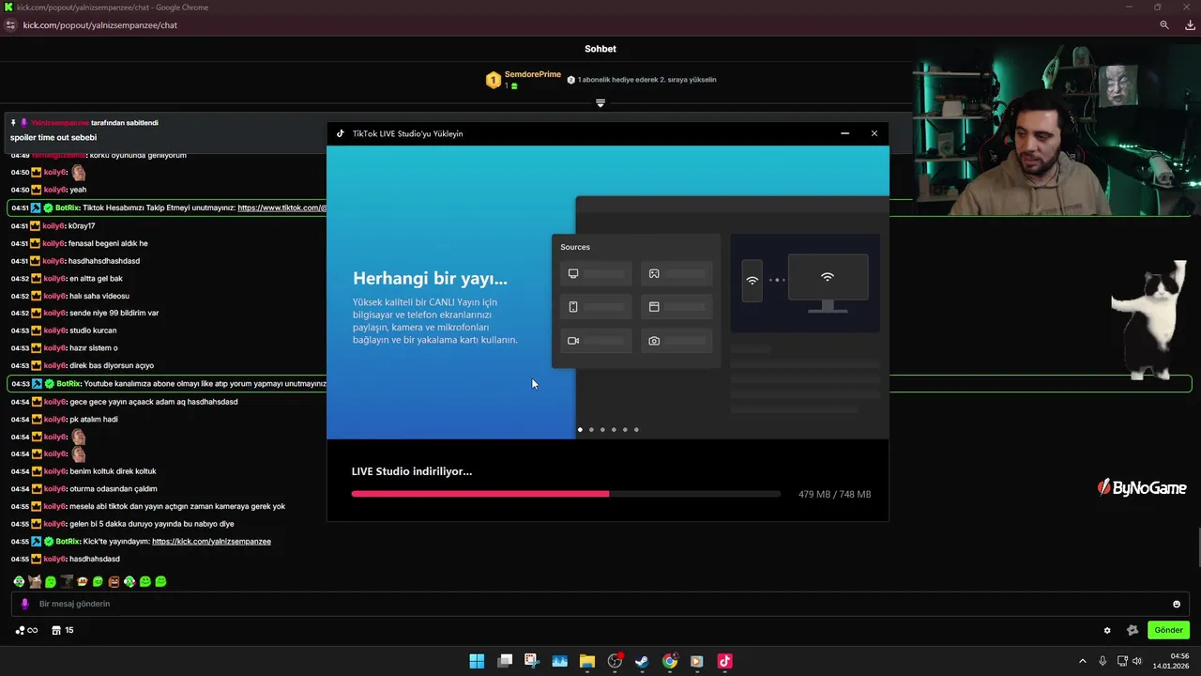Open Windows Start menu
Screen dimensions: 1201x676
pyautogui.click(x=477, y=661)
